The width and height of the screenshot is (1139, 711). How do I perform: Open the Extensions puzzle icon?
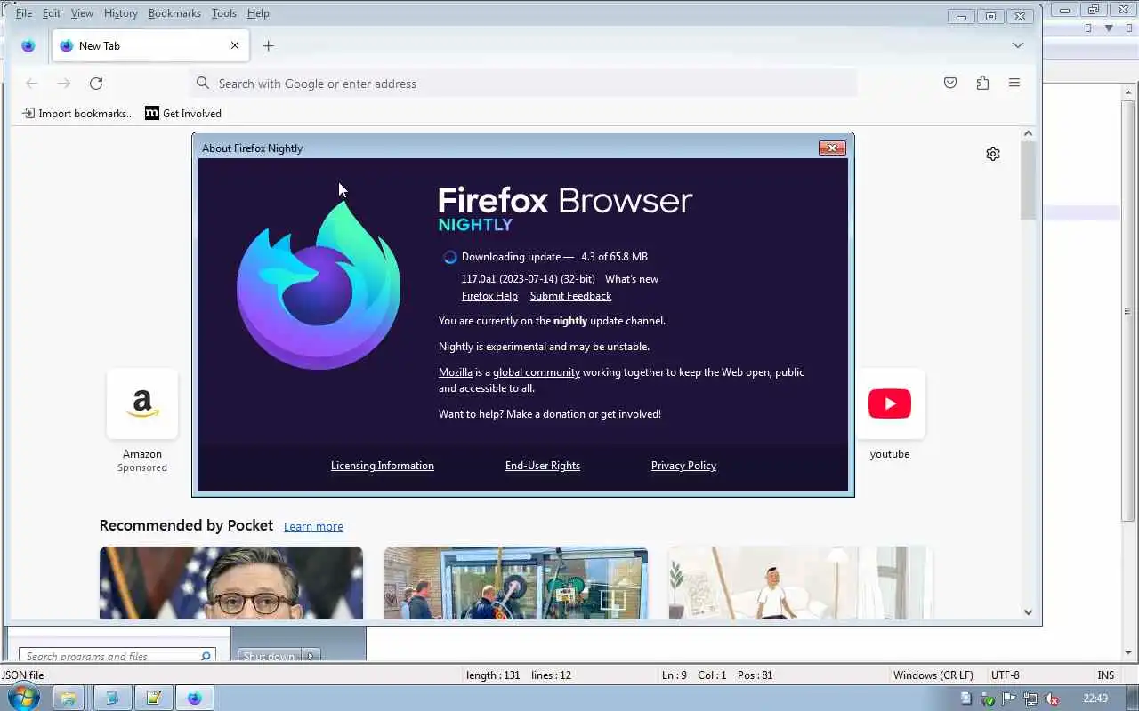pos(982,83)
